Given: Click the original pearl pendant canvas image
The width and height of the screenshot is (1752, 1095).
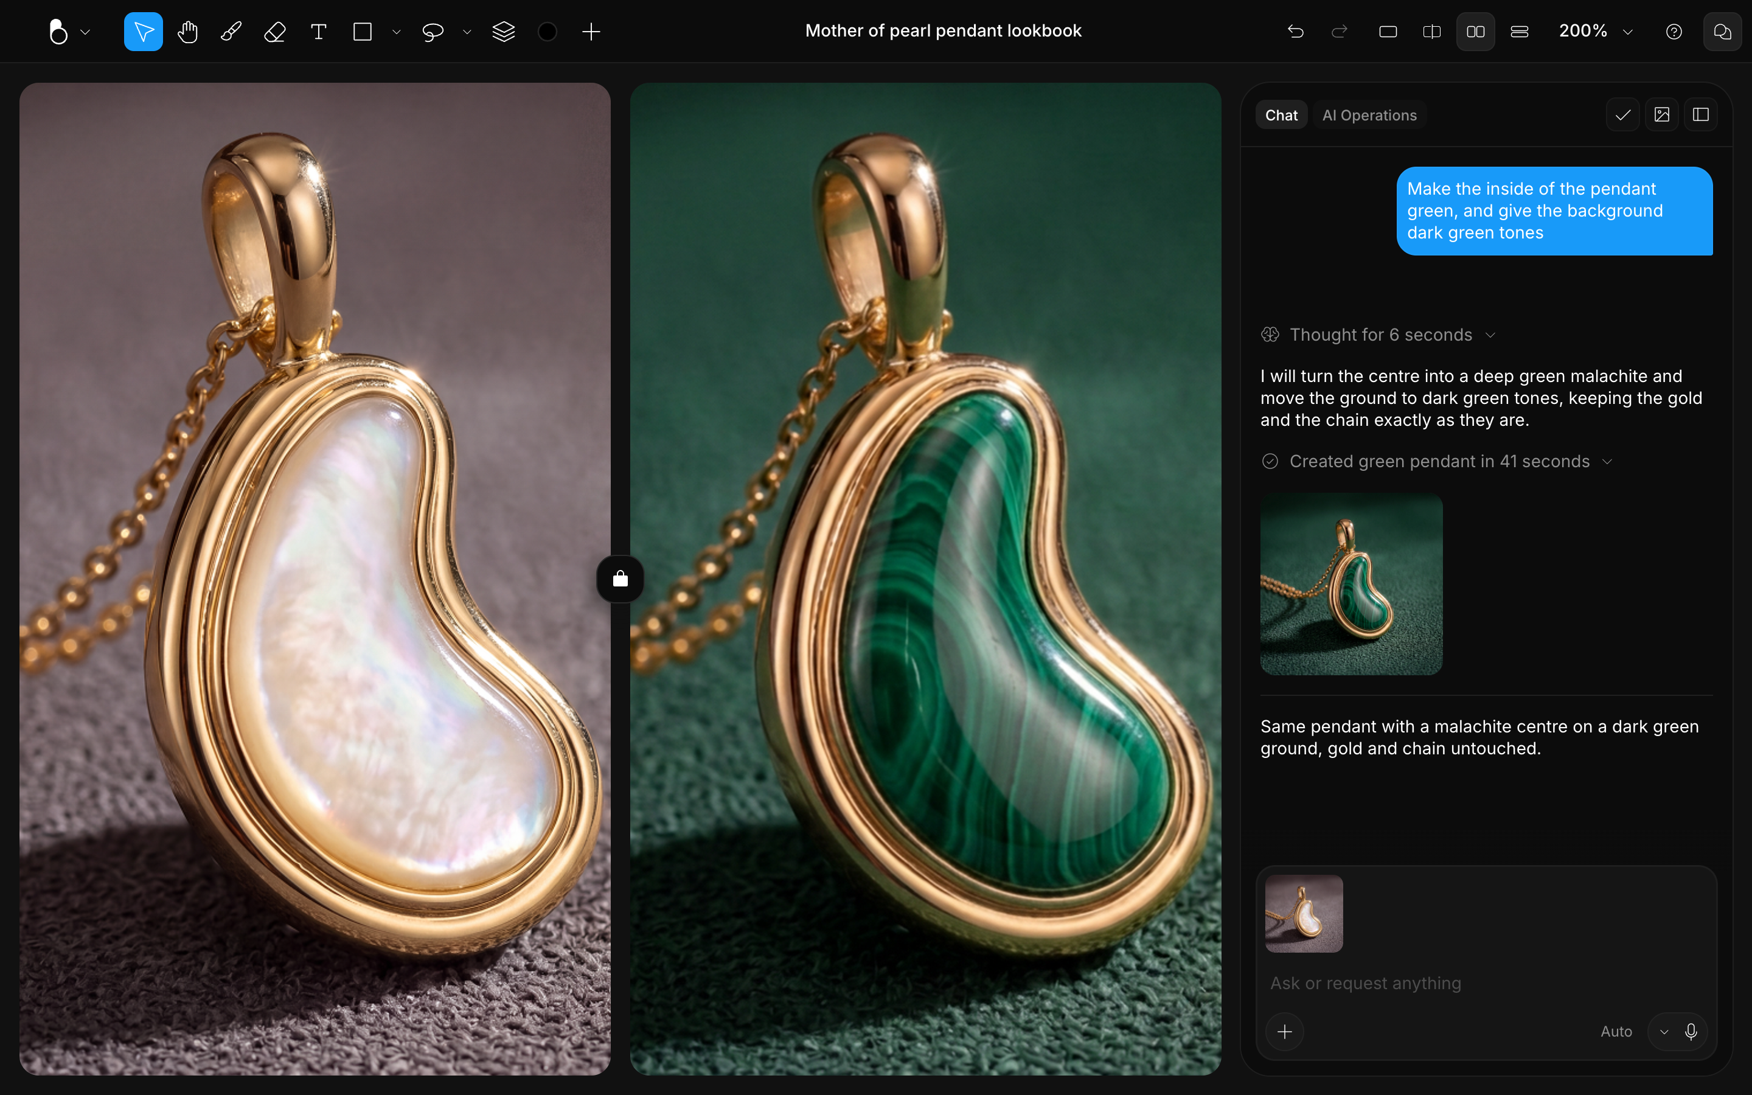Looking at the screenshot, I should pyautogui.click(x=315, y=579).
